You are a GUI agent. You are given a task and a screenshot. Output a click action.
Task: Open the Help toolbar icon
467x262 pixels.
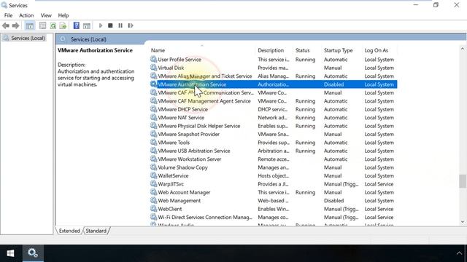point(76,26)
